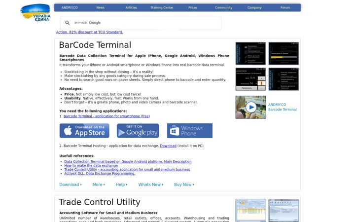This screenshot has height=222, width=355.
Task: Open the Company menu
Action: [254, 7]
